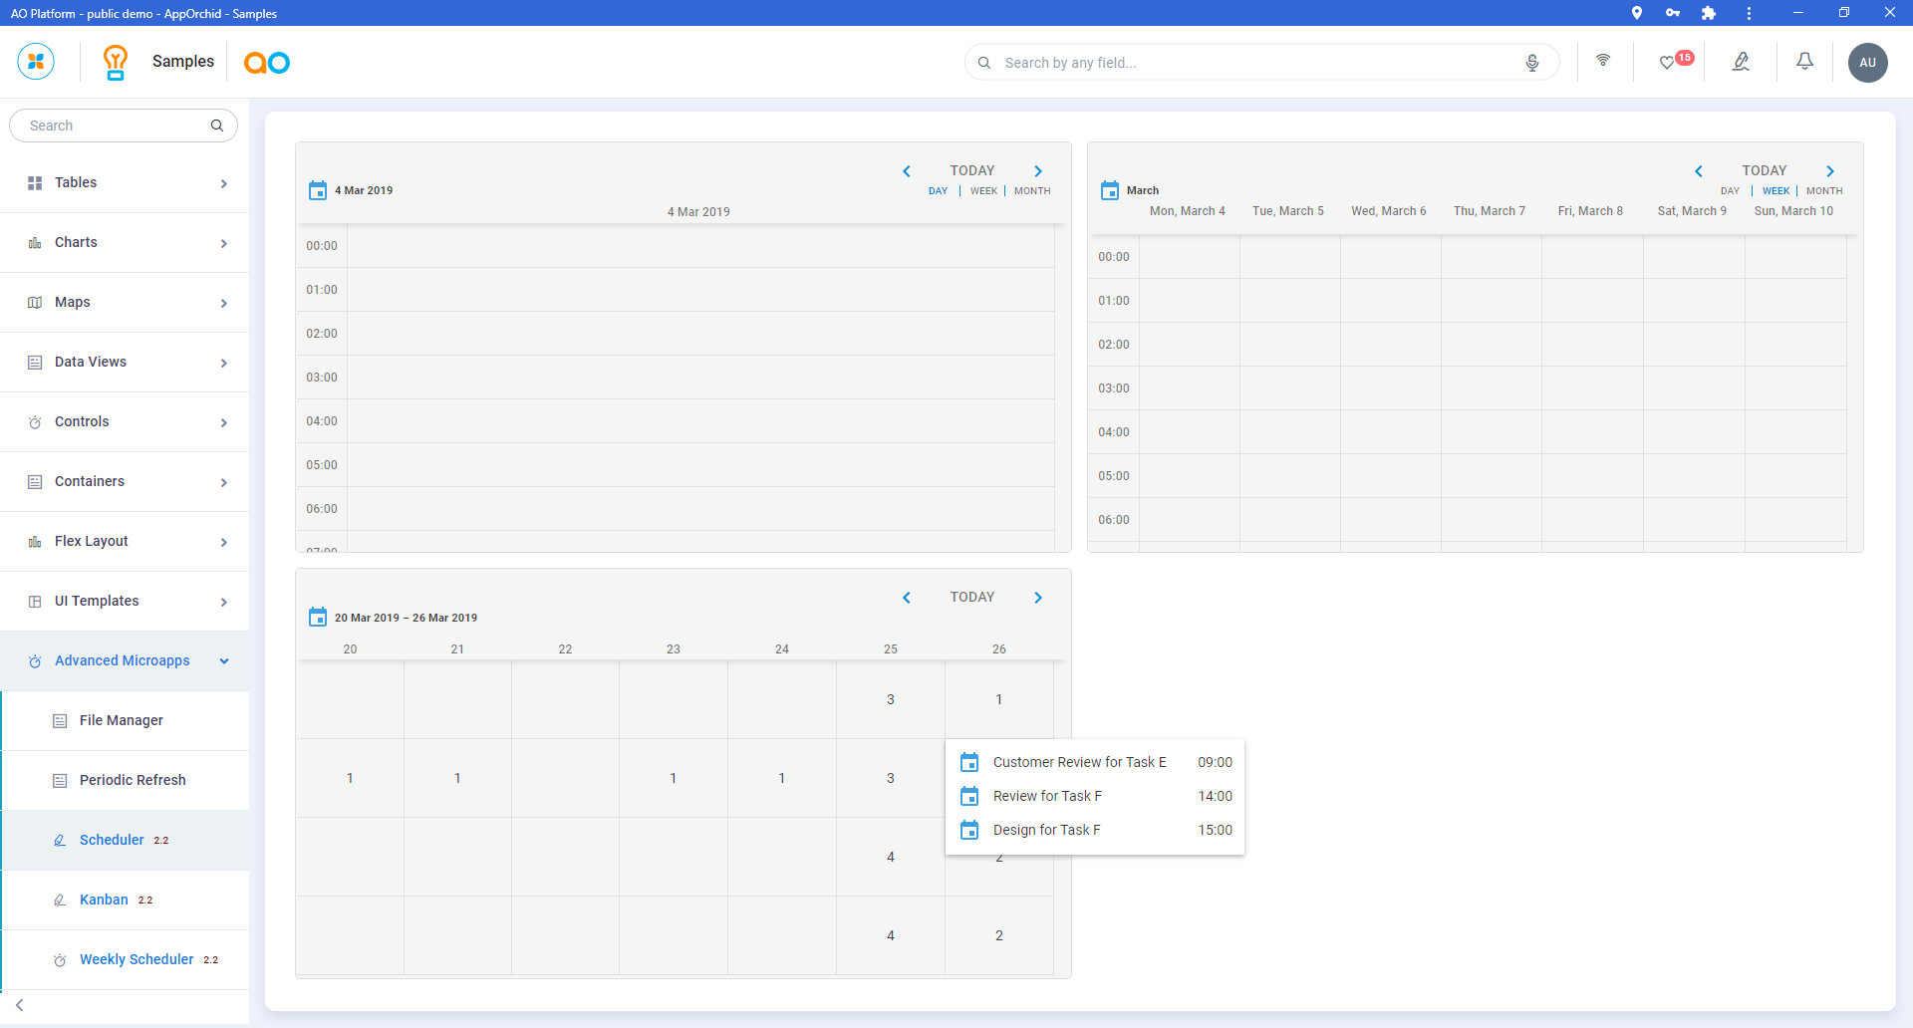Open the File Manager microapp
This screenshot has width=1913, height=1028.
coord(121,720)
